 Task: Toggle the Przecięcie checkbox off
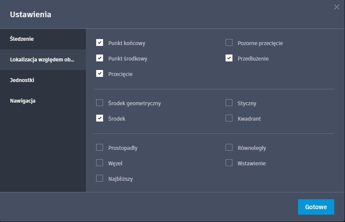[x=100, y=73]
